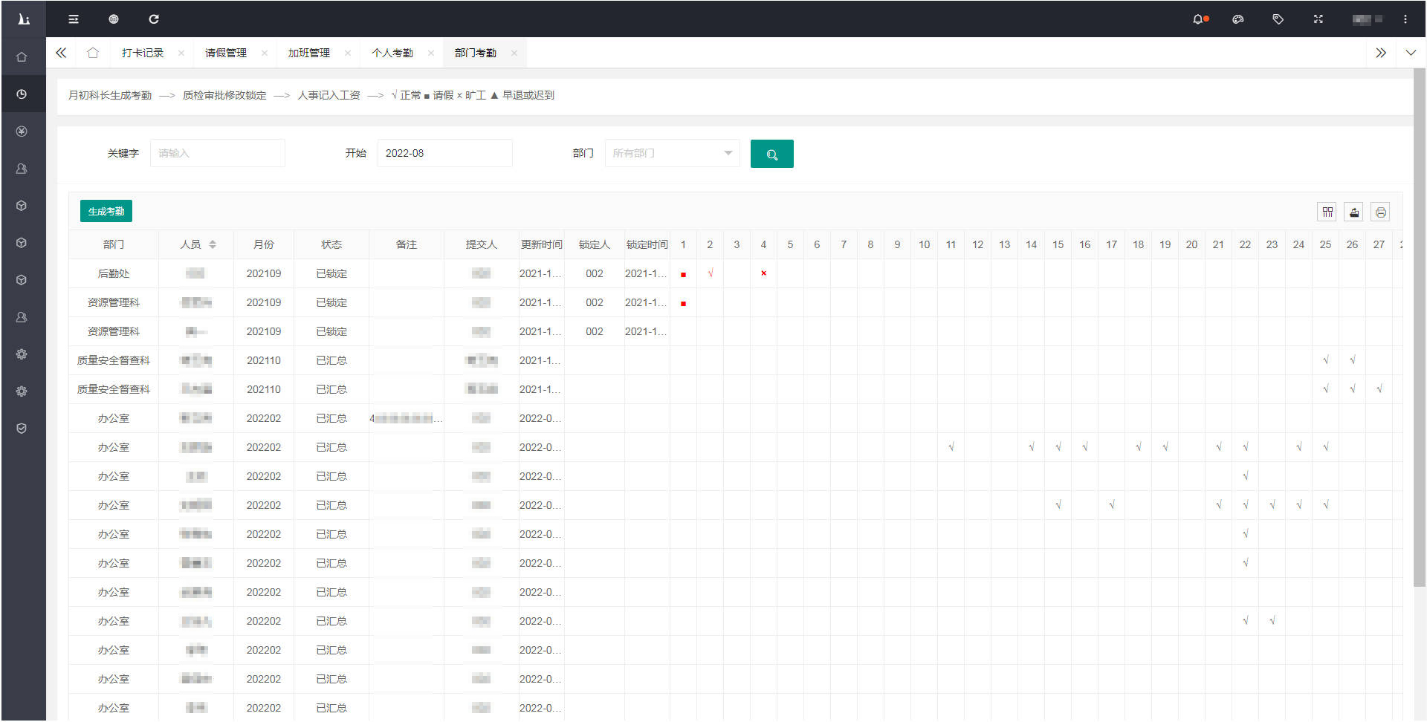Click the 生成考勤 button
Screen dimensions: 1427x722
(x=106, y=212)
